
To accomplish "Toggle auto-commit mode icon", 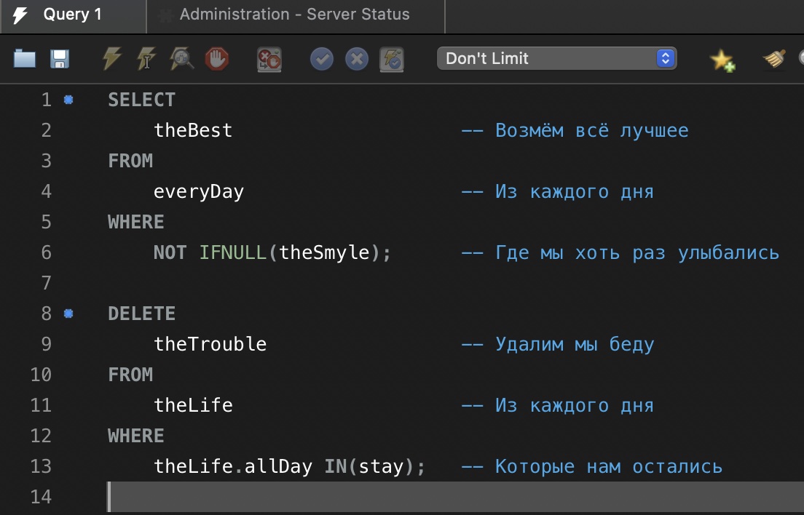I will click(392, 59).
